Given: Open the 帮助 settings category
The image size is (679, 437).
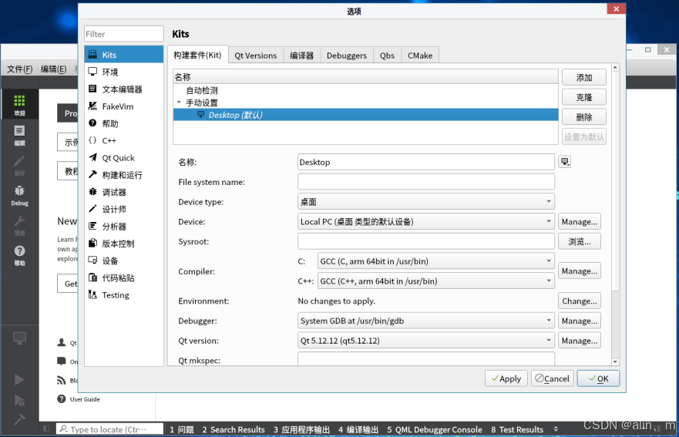Looking at the screenshot, I should point(124,123).
